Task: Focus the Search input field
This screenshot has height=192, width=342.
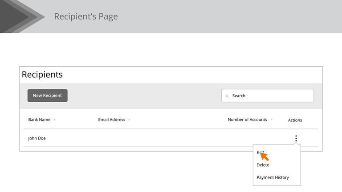Action: [x=271, y=96]
